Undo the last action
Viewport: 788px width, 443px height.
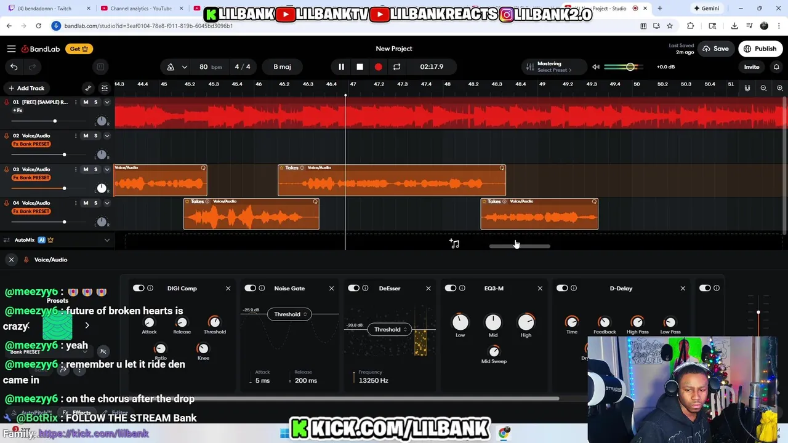14,66
